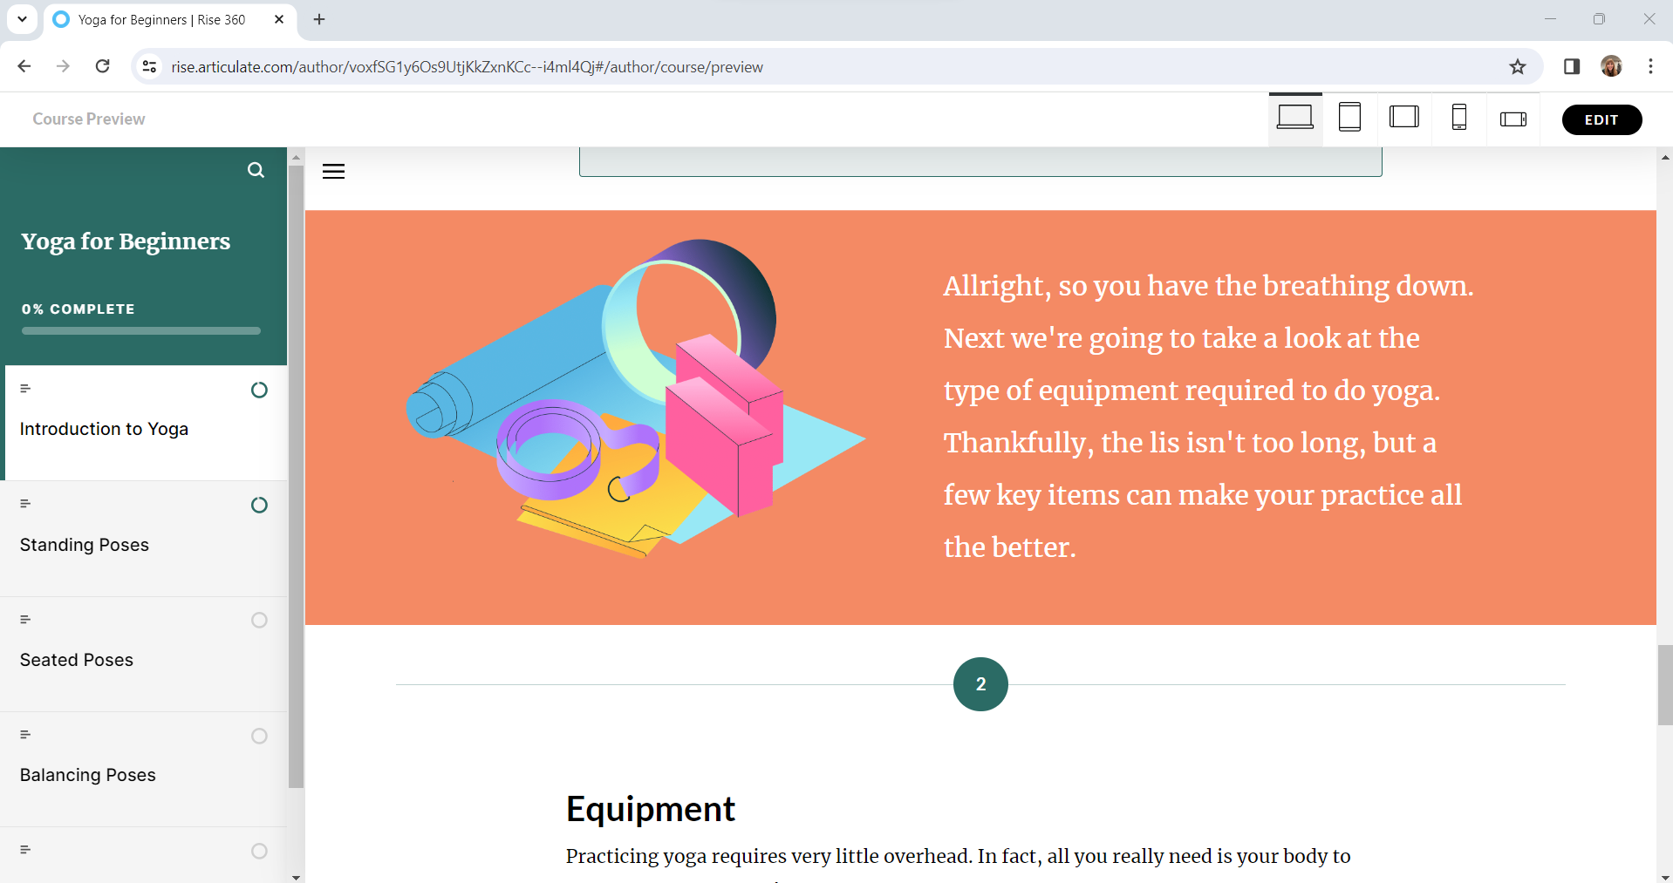This screenshot has height=883, width=1673.
Task: Switch to phone portrait preview
Action: click(x=1459, y=119)
